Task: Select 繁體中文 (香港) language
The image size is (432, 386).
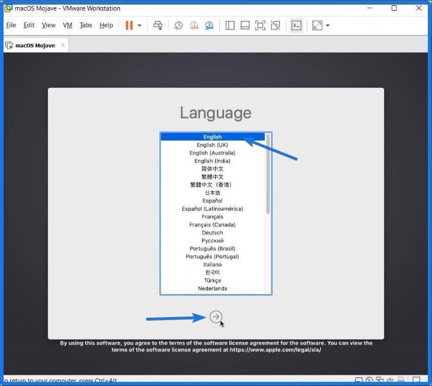Action: pos(212,185)
